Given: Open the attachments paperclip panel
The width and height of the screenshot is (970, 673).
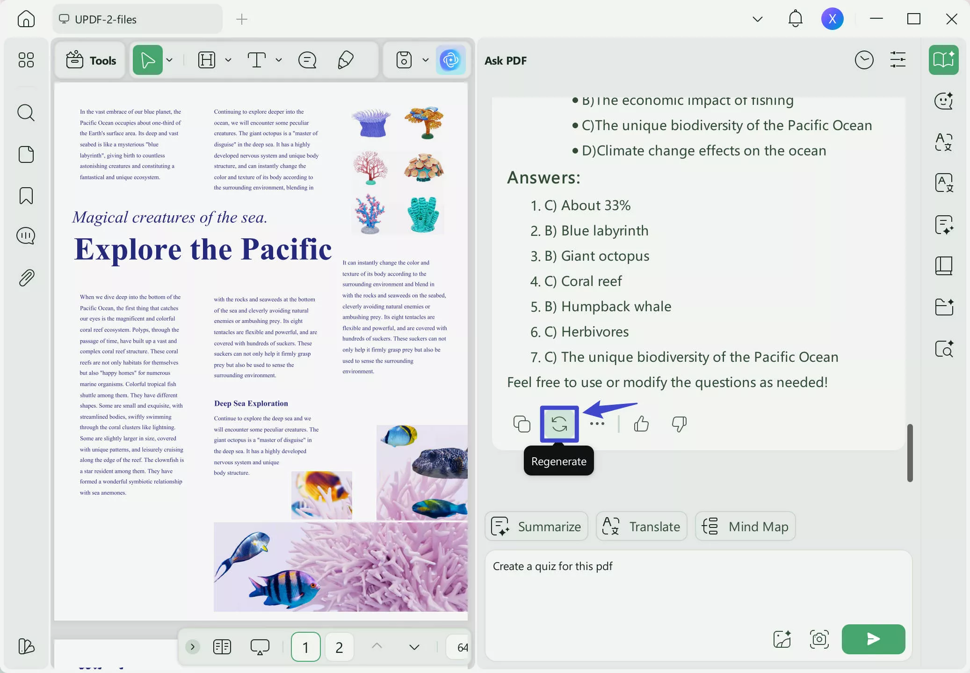Looking at the screenshot, I should point(26,278).
